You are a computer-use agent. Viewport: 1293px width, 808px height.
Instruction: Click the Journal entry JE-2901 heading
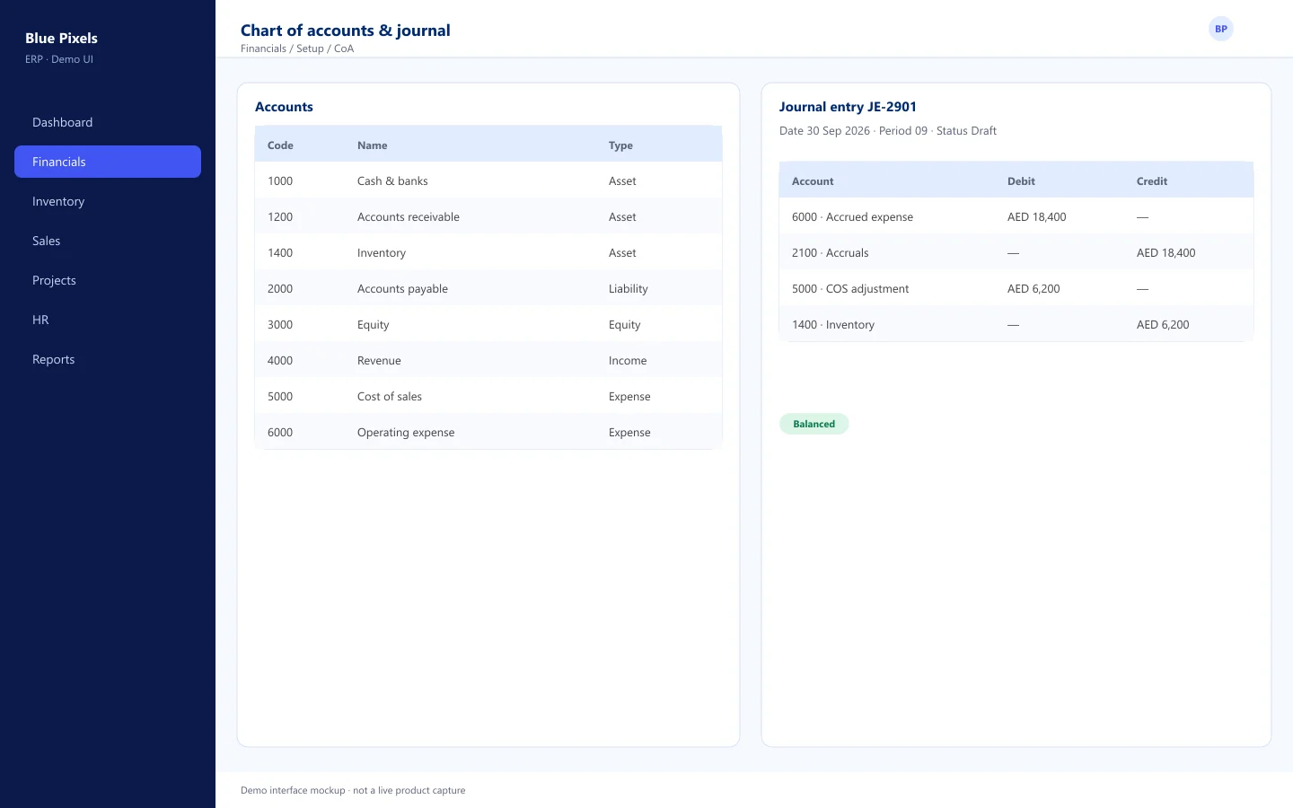click(x=848, y=107)
